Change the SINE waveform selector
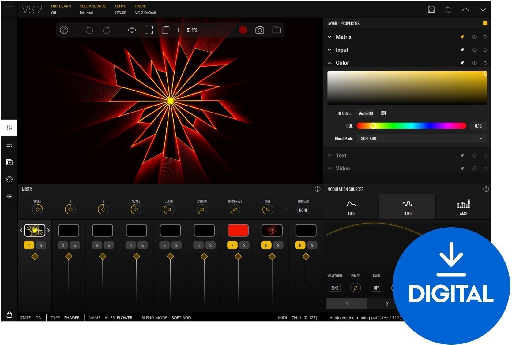Screen dimensions: 512x345 (334, 287)
